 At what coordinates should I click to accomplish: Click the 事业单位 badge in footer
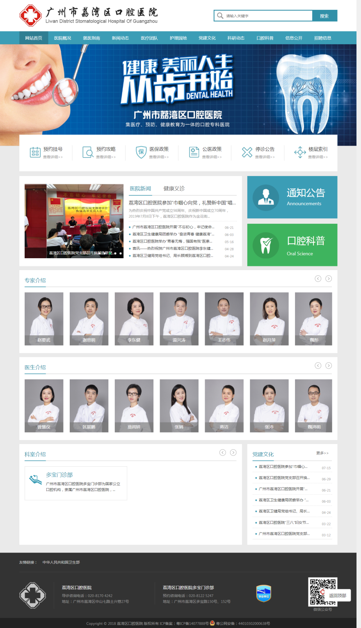263,594
